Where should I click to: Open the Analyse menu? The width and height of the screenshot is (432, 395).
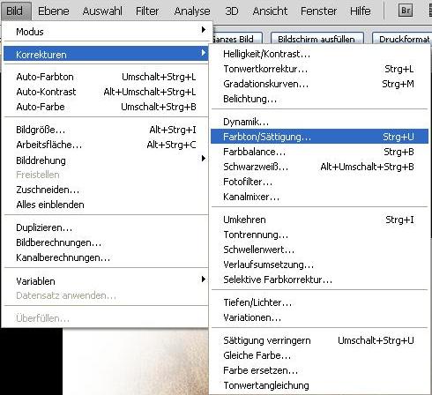(x=192, y=11)
